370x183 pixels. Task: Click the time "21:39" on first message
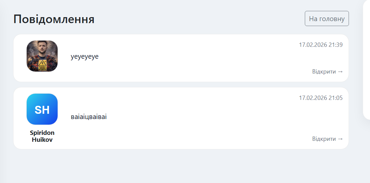tap(335, 45)
